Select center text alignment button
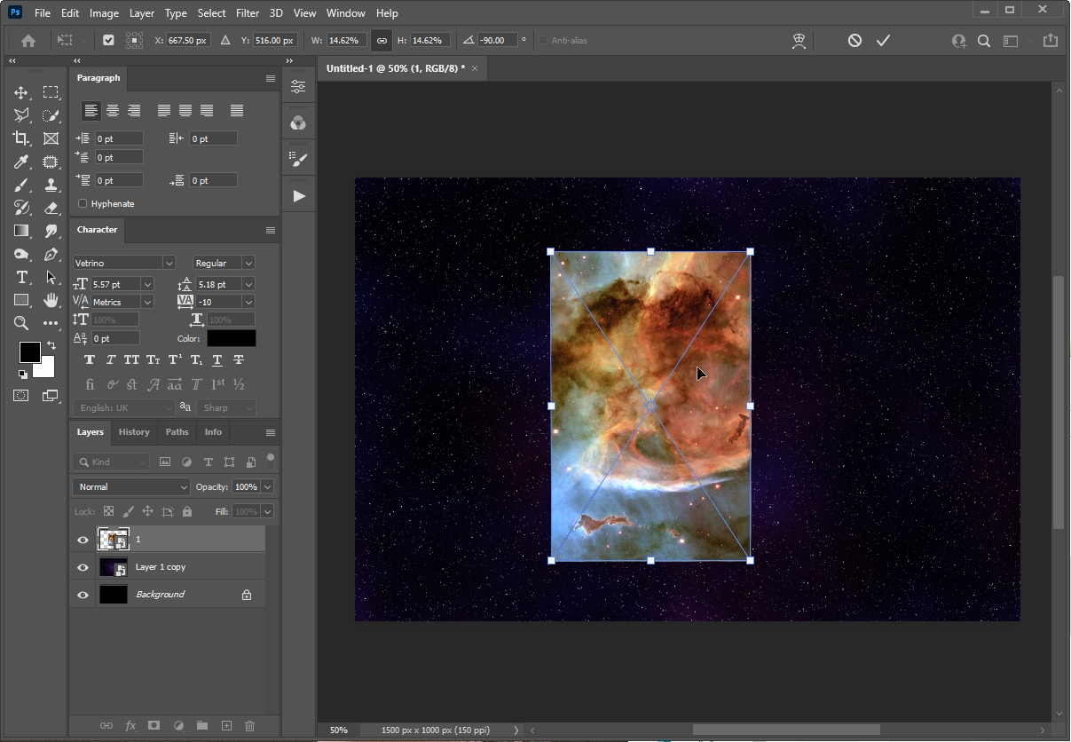The width and height of the screenshot is (1071, 742). 112,111
